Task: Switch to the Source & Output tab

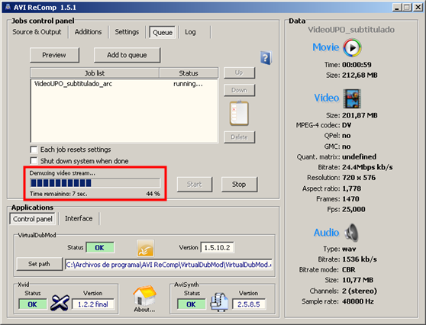Action: pos(37,32)
